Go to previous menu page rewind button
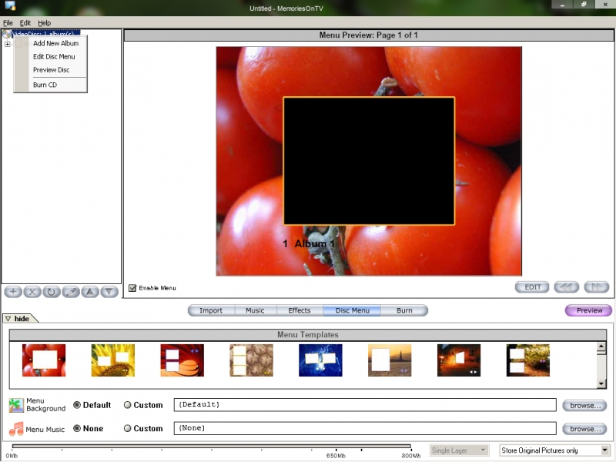 [x=567, y=287]
